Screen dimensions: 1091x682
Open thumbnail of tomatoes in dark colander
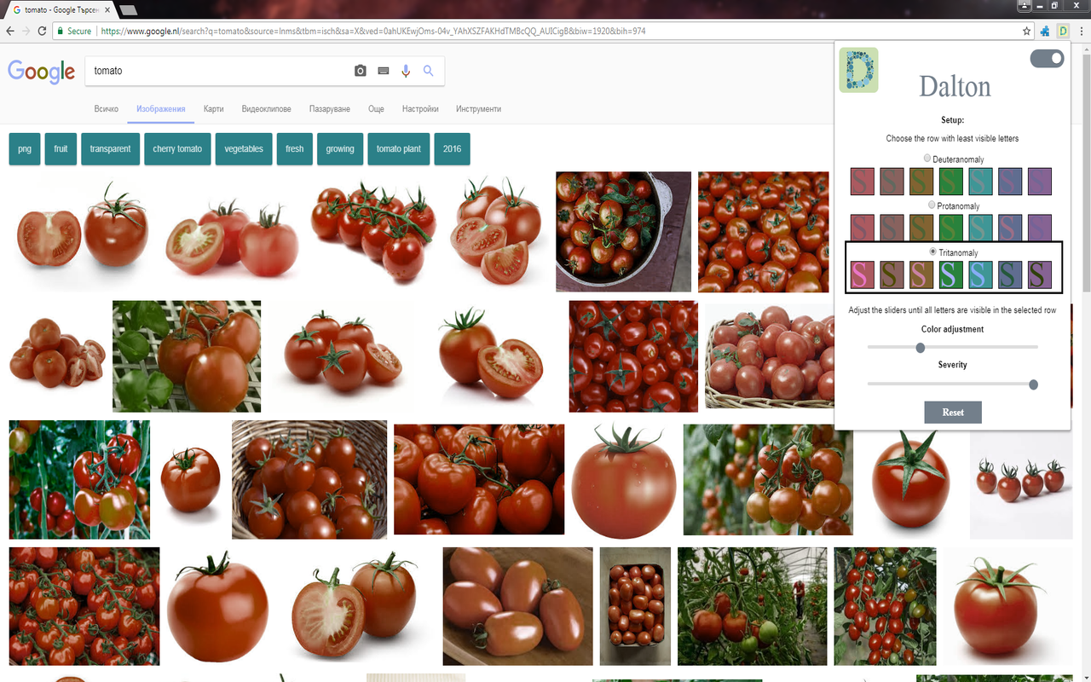point(623,232)
